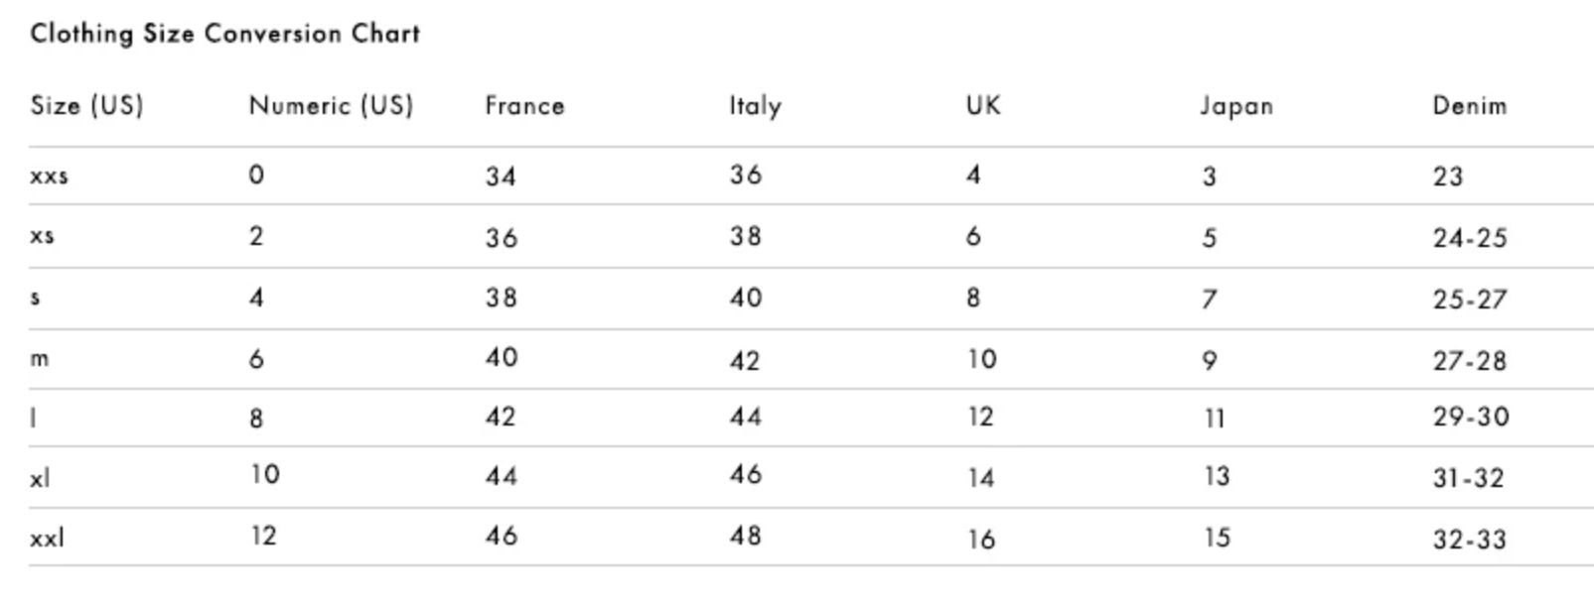Select the Italy column header
This screenshot has height=609, width=1594.
coord(755,106)
